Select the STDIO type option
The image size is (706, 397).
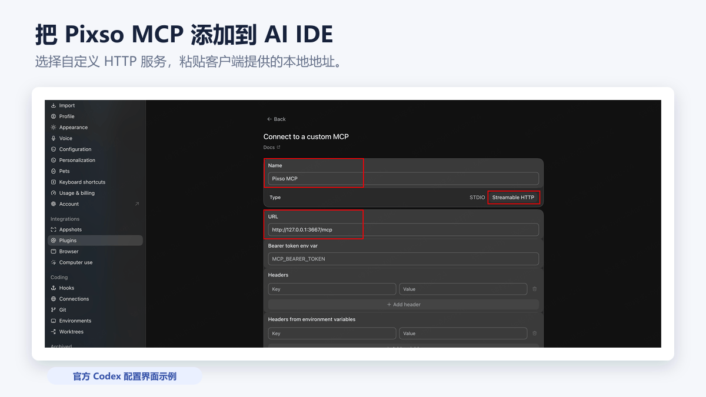477,198
